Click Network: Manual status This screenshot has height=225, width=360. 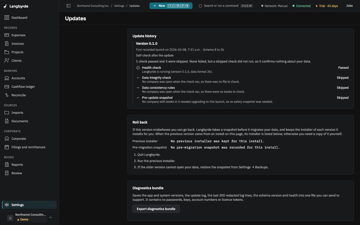(274, 6)
